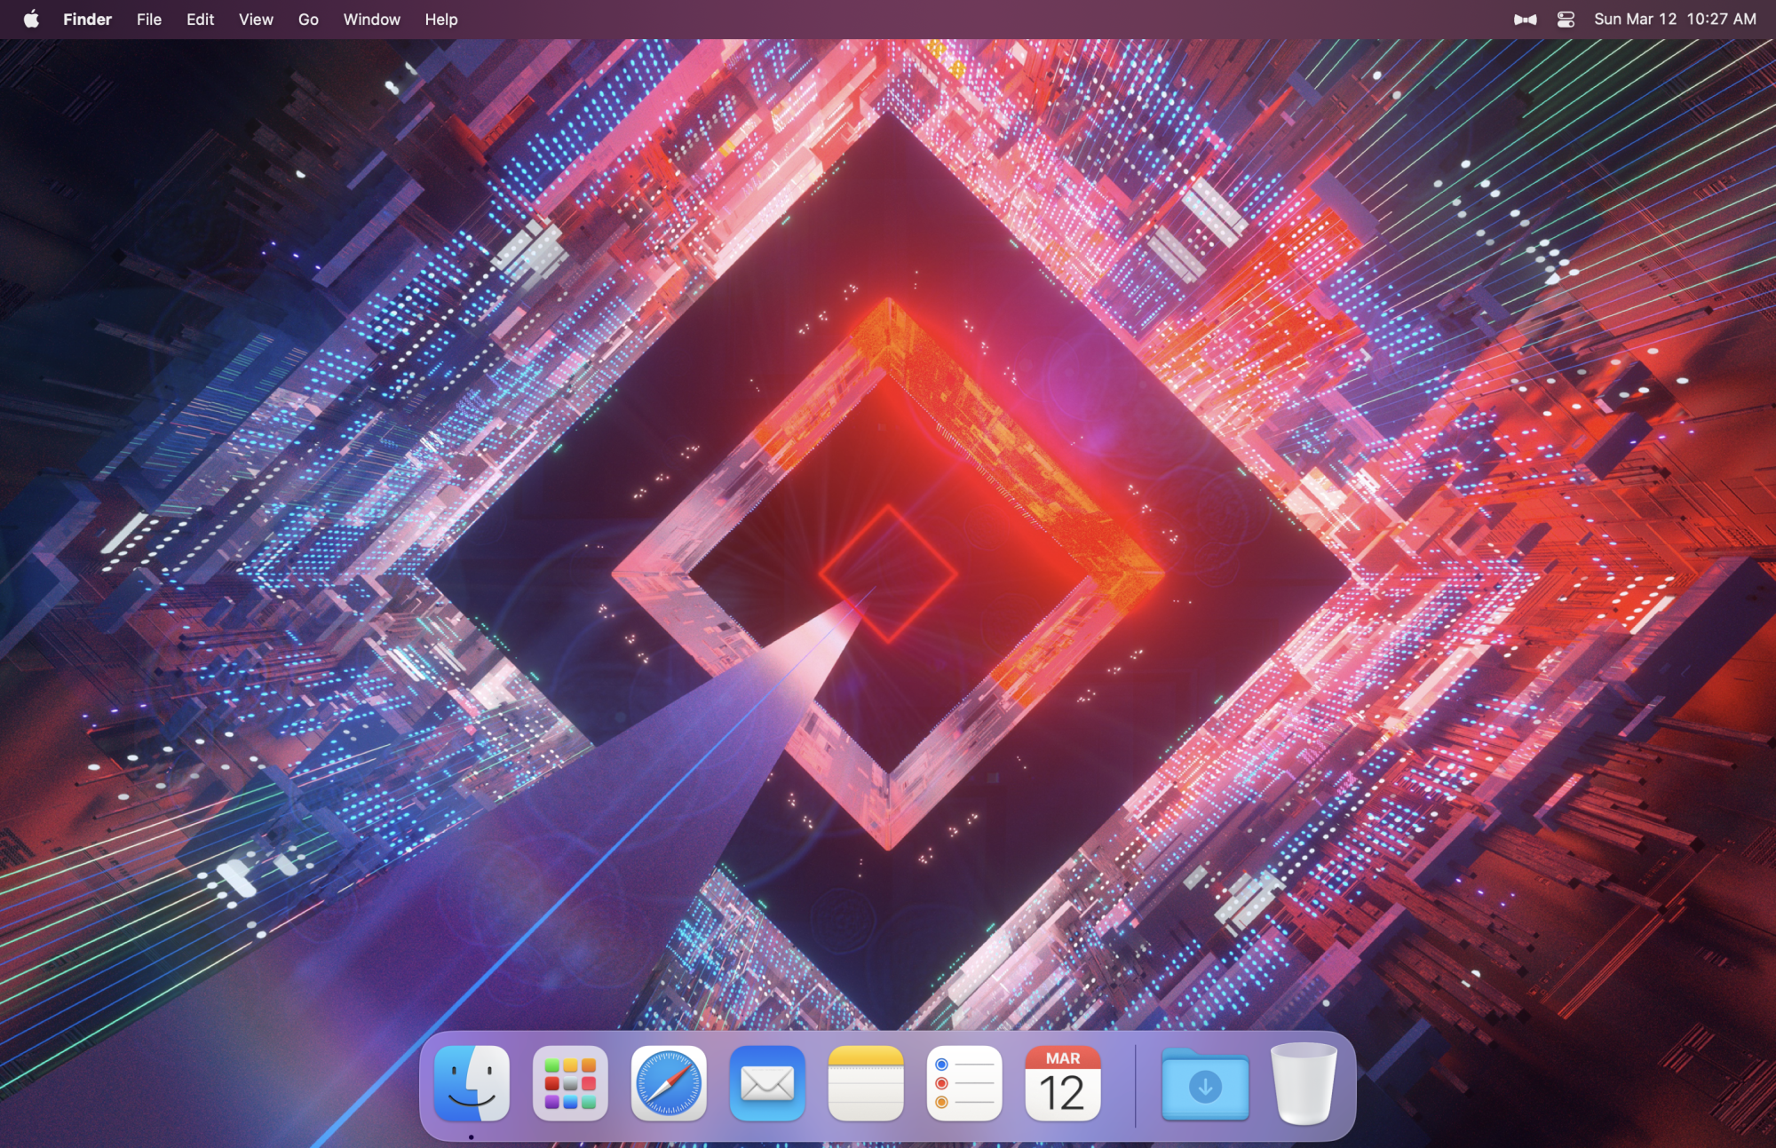Open the Mail app icon
Viewport: 1776px width, 1148px height.
tap(767, 1083)
